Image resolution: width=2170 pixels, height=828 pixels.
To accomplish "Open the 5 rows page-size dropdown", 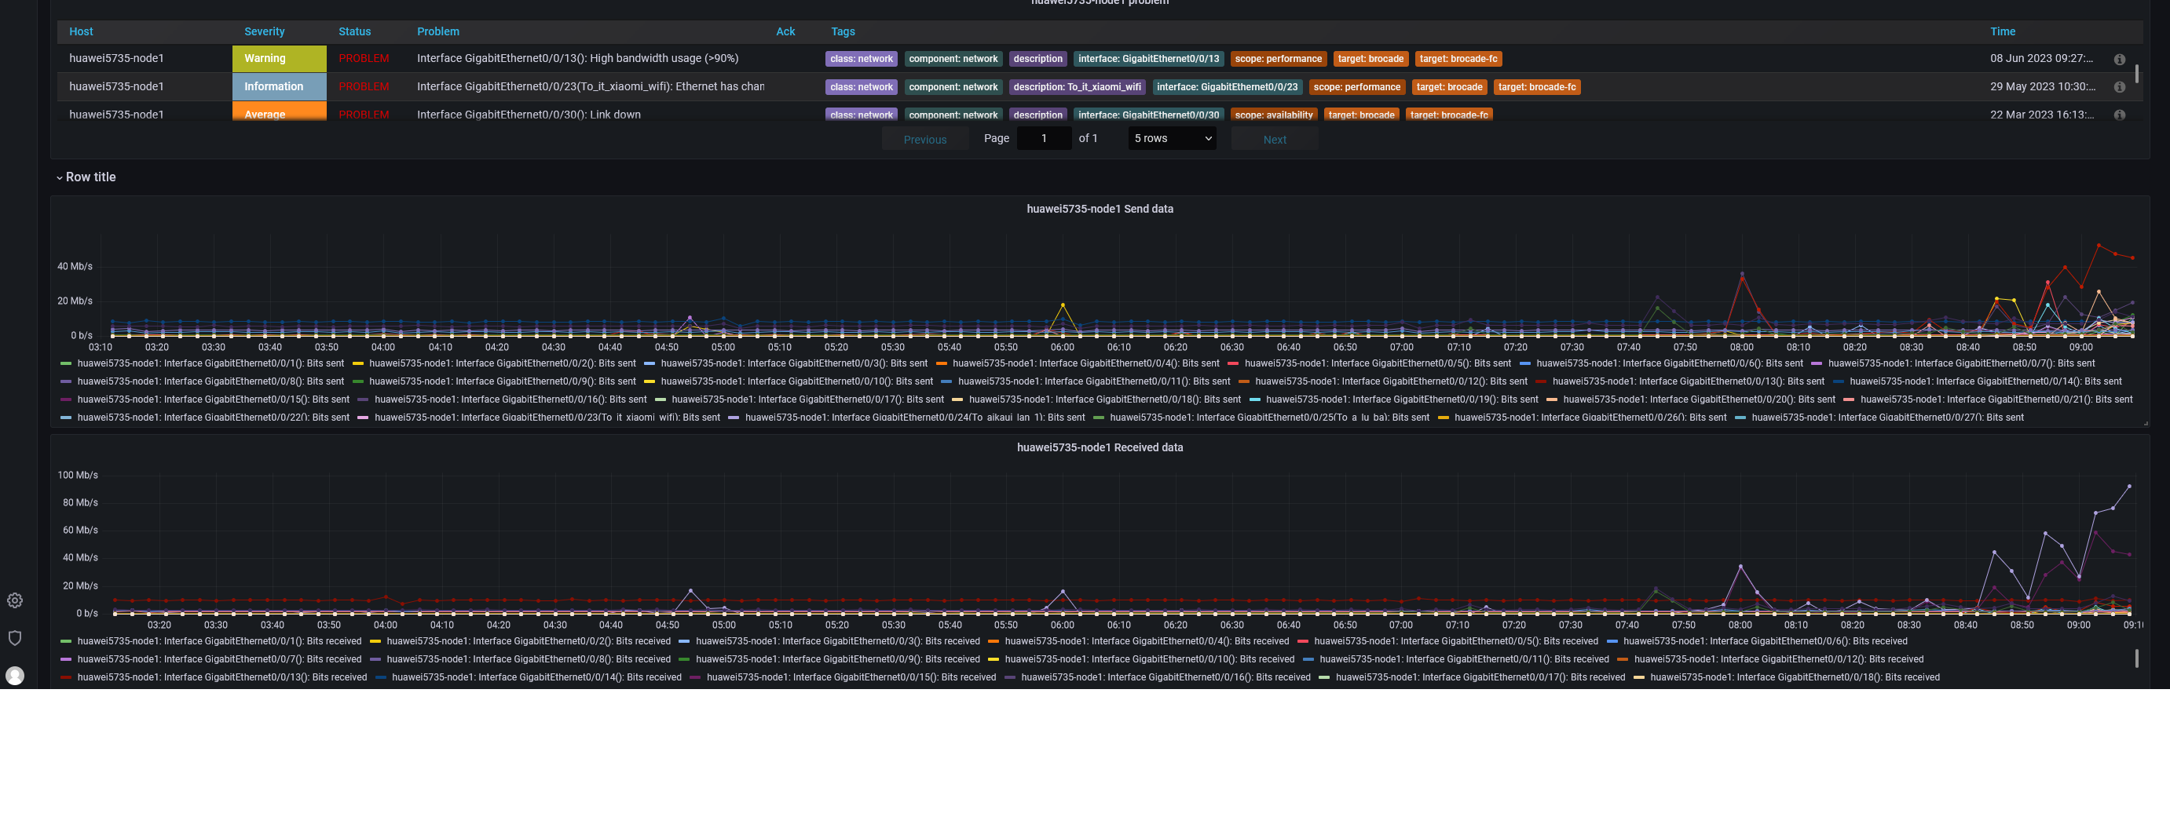I will tap(1172, 138).
